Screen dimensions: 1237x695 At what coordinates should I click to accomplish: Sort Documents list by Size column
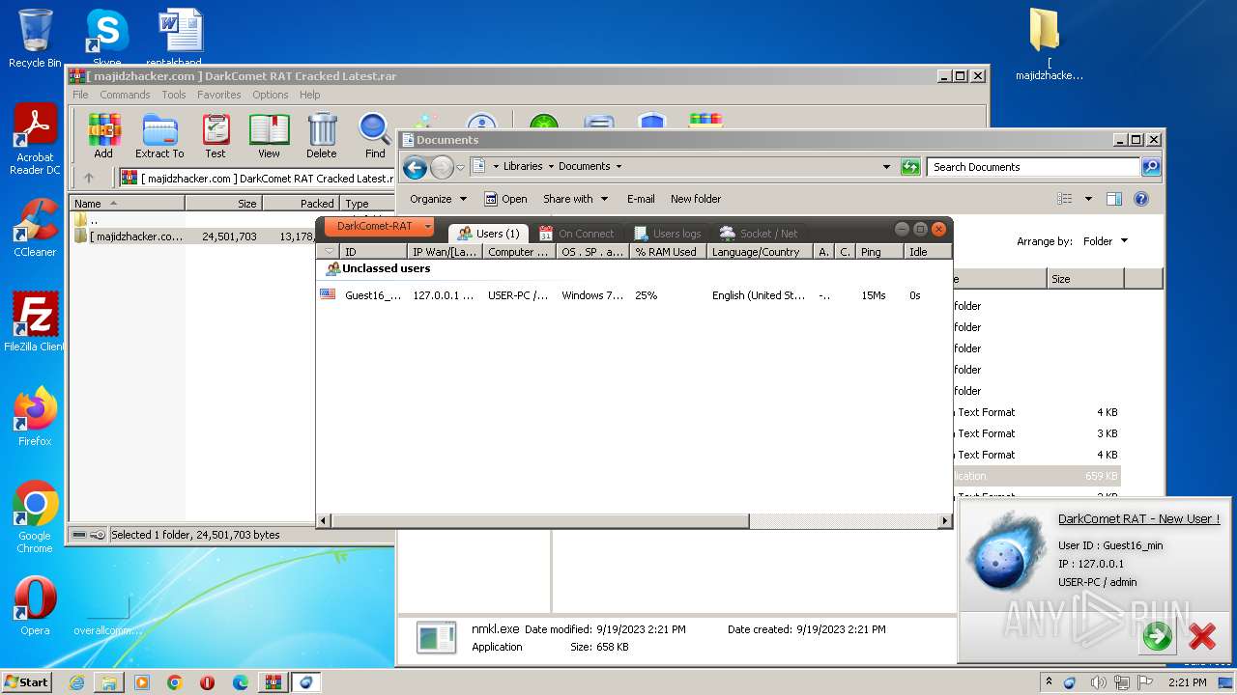[x=1085, y=279]
